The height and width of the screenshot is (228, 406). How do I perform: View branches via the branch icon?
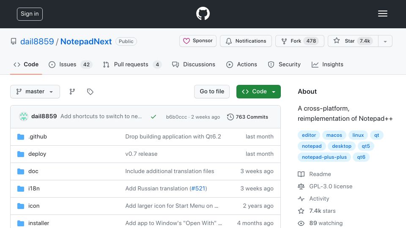pos(72,92)
